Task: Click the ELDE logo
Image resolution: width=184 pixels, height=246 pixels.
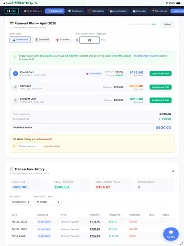Action: tap(12, 11)
